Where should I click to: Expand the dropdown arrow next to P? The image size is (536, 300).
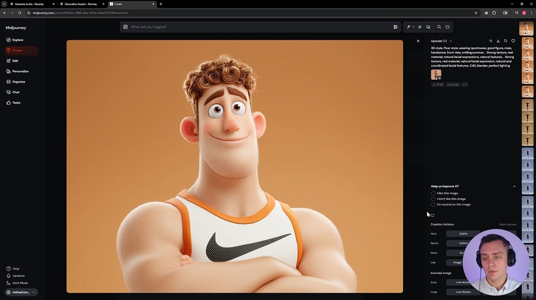(x=413, y=27)
